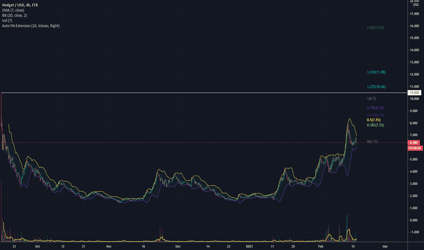This screenshot has height=250, width=424.
Task: Click the Dec label on time axis
Action: coord(178,246)
